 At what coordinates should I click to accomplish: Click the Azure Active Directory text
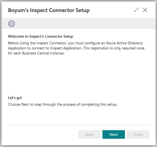click(x=124, y=43)
